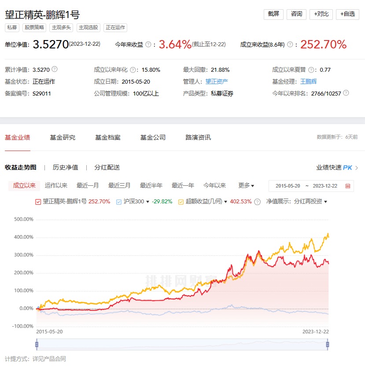The width and height of the screenshot is (365, 383).
Task: Toggle 望正精英-鹏辉1号 series checkbox
Action: pos(38,202)
